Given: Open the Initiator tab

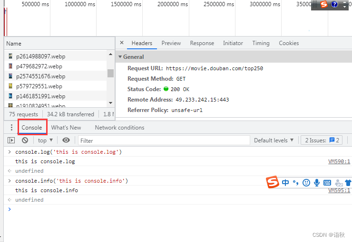Looking at the screenshot, I should 233,43.
